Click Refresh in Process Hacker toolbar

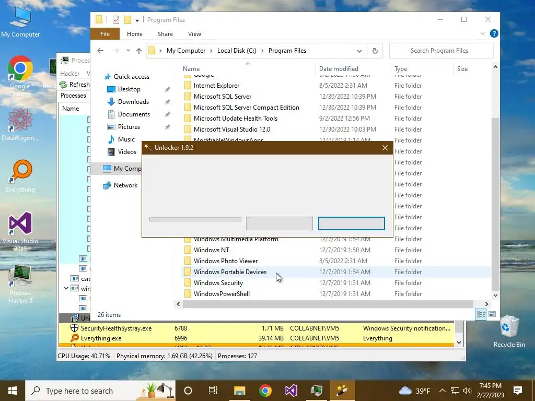74,84
